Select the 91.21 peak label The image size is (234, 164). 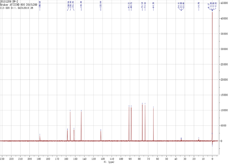tap(129, 5)
